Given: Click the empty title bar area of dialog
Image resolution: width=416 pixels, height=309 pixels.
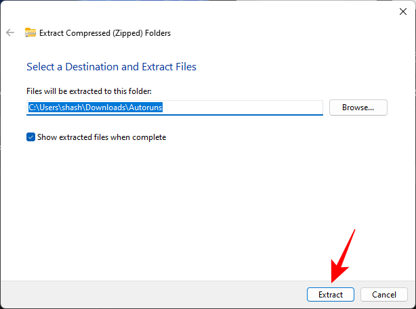Looking at the screenshot, I should coord(203,11).
